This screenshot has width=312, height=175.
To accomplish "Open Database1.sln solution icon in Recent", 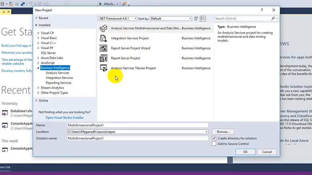I will pos(5,113).
